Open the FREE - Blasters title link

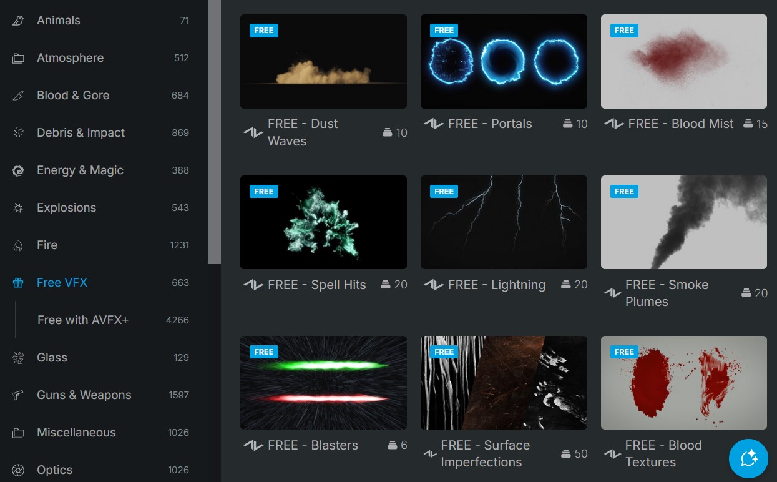(x=313, y=445)
